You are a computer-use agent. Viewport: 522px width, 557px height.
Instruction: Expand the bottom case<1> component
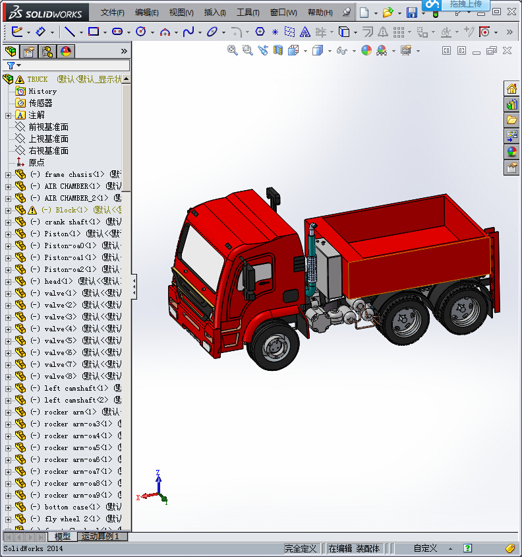pos(8,508)
